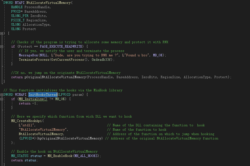The height and width of the screenshot is (166, 250).
Task: Place cursor on PVOID* parameter type
Action: coord(17,11)
